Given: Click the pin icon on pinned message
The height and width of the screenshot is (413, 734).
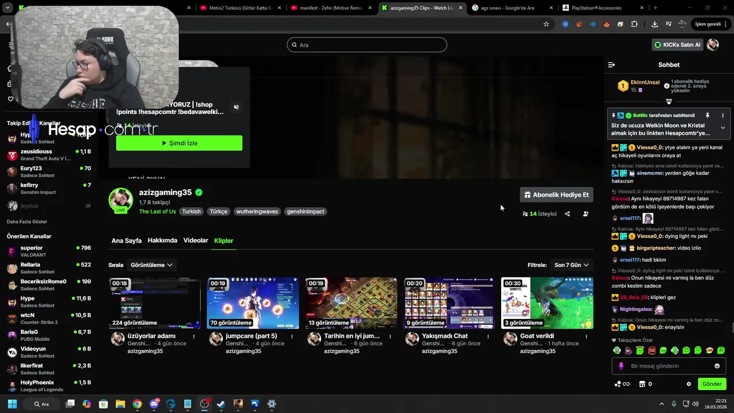Looking at the screenshot, I should coord(708,115).
